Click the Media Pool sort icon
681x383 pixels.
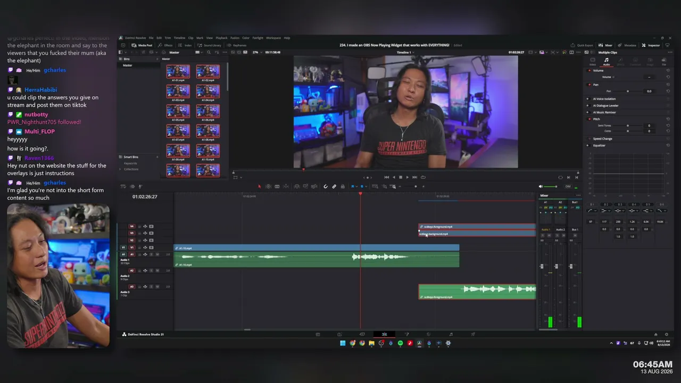217,52
